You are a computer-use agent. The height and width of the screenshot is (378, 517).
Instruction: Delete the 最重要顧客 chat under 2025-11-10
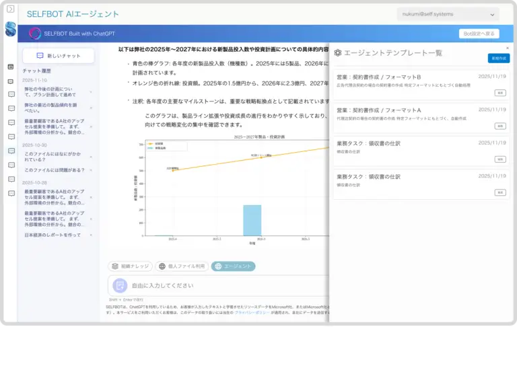[91, 126]
